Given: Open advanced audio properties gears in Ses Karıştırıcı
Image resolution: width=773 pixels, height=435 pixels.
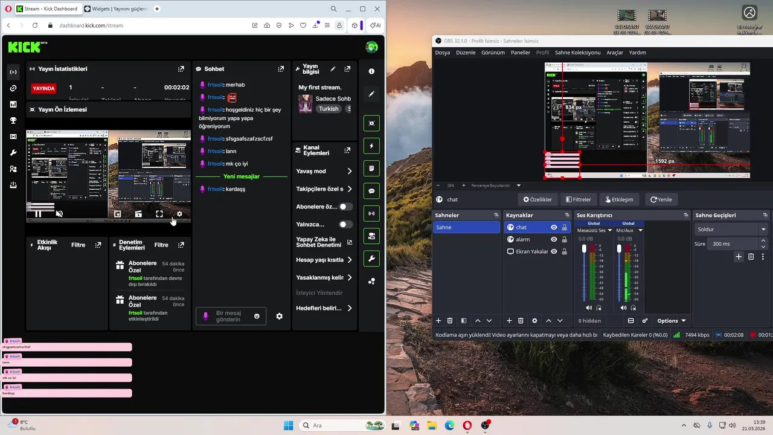Looking at the screenshot, I should (x=645, y=321).
